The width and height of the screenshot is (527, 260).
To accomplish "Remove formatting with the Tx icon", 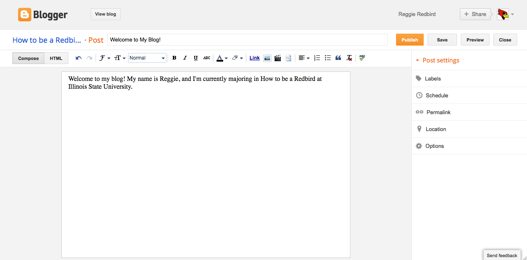I will pyautogui.click(x=349, y=58).
